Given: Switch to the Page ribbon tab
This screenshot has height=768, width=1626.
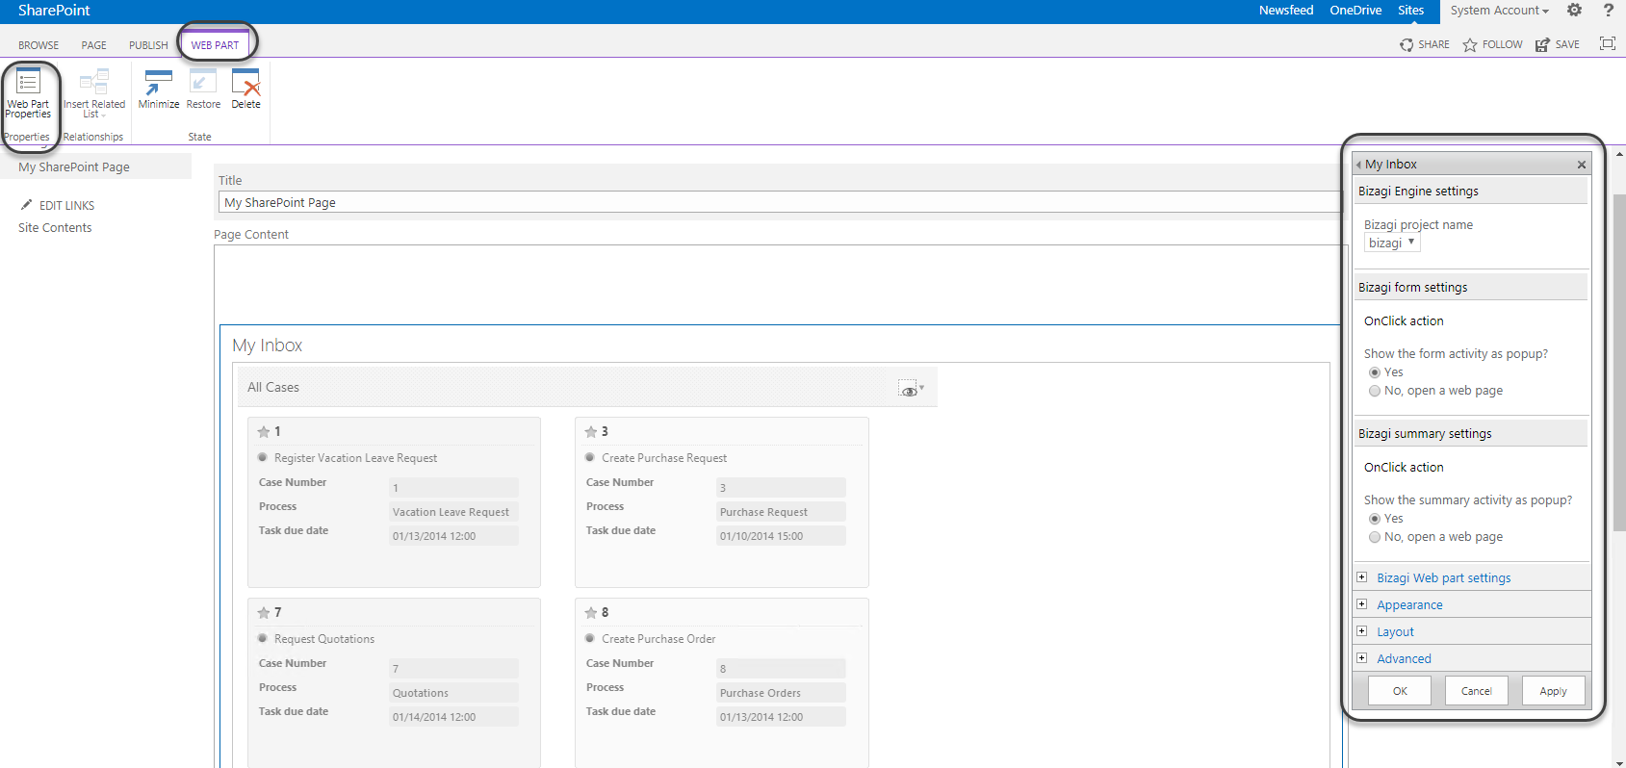Looking at the screenshot, I should [x=94, y=45].
